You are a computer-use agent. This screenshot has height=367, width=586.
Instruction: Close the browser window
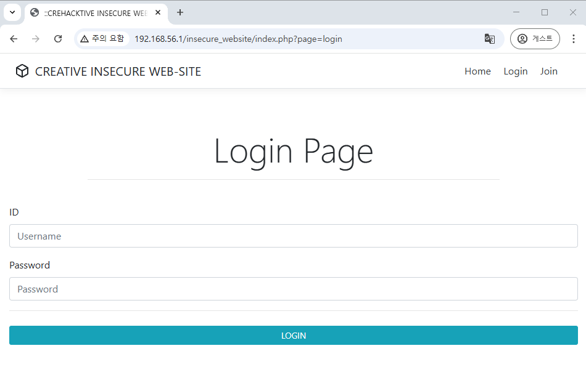pyautogui.click(x=572, y=12)
